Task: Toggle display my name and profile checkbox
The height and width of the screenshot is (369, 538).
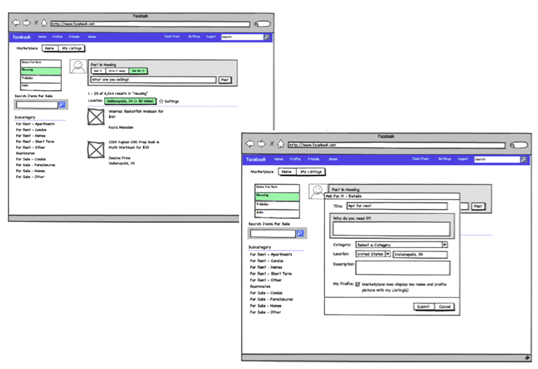Action: (x=358, y=284)
